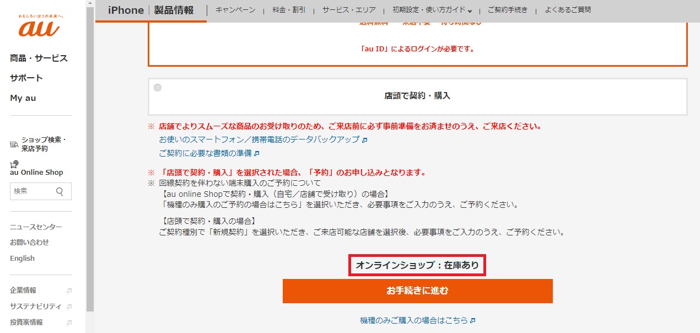Open the サポート menu
The image size is (700, 333).
(x=26, y=78)
